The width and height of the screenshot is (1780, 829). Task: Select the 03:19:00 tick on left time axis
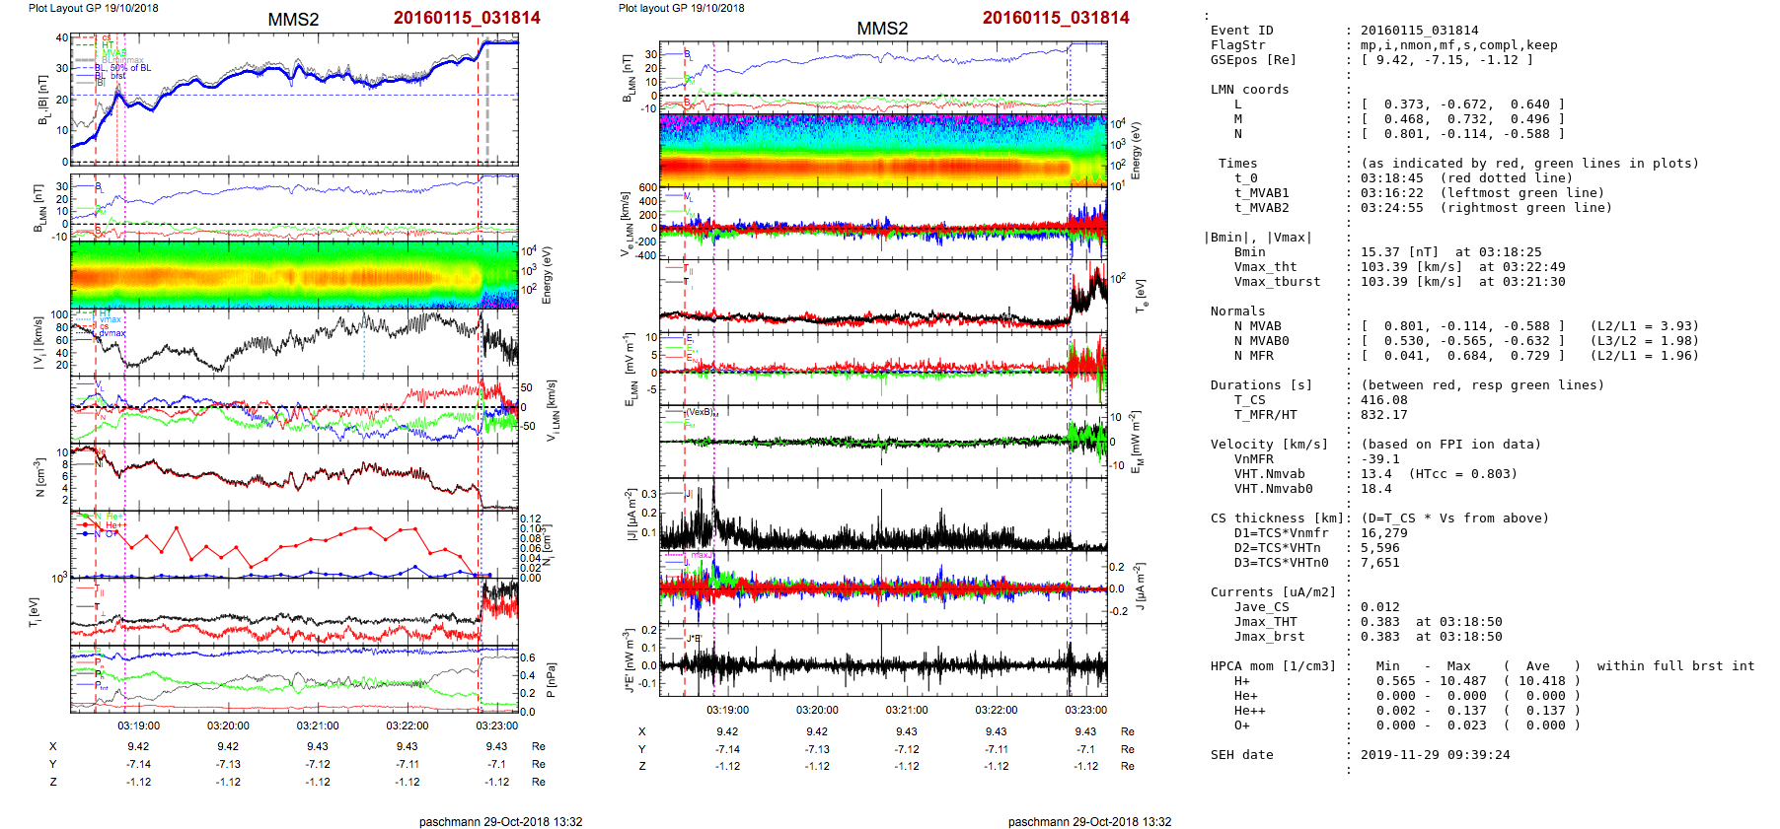[138, 725]
